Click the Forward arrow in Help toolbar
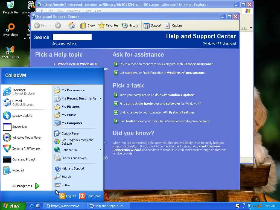 tap(58, 25)
